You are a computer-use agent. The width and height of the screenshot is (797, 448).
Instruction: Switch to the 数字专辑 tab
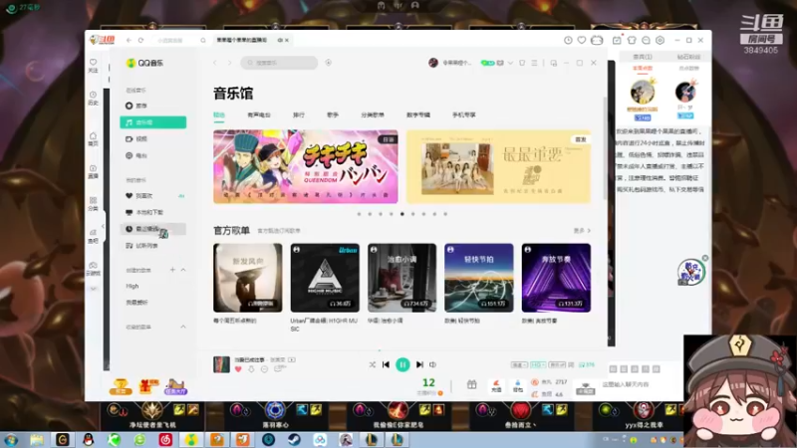(x=418, y=115)
